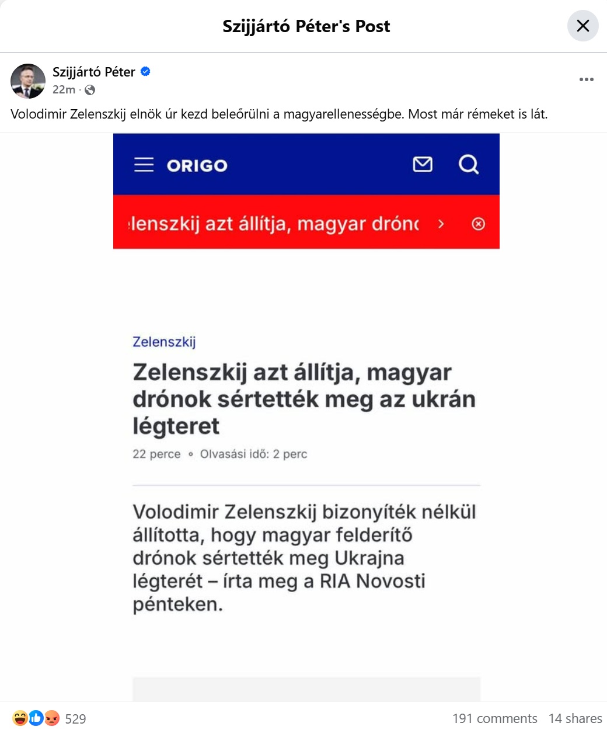View the 529 reactions count

pos(75,719)
